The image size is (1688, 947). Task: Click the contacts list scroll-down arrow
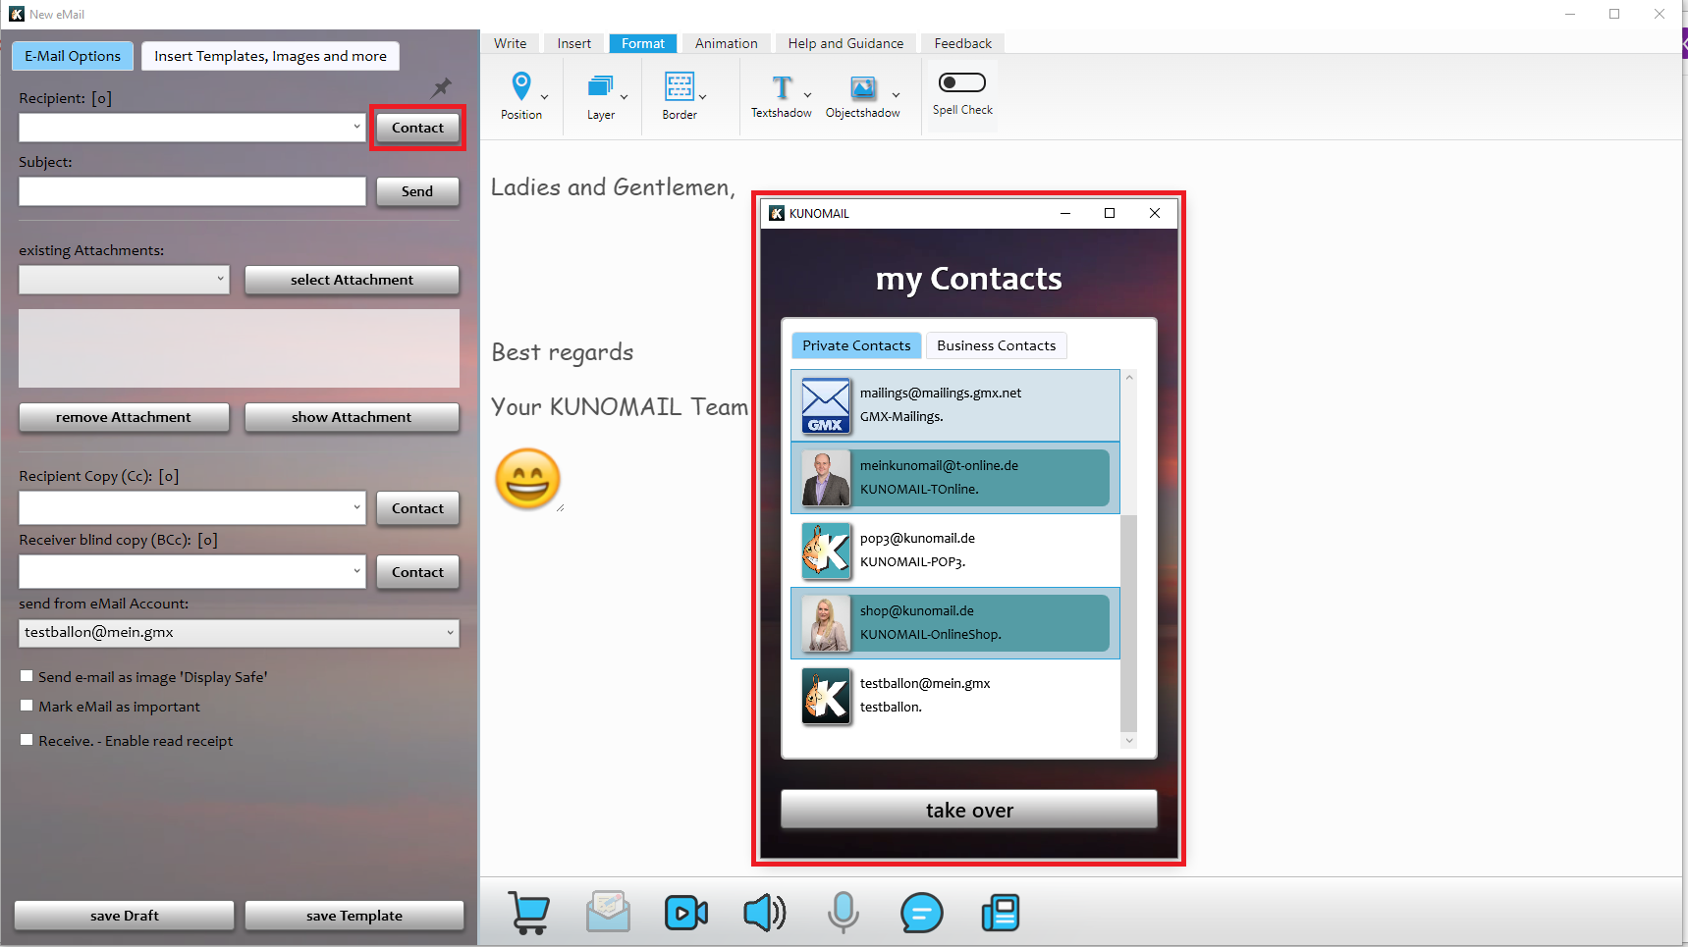click(1129, 741)
